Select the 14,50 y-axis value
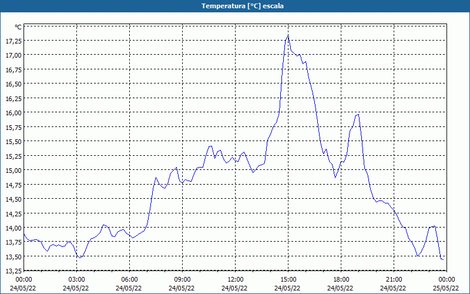Screen dimensions: 470x294 tap(14, 199)
